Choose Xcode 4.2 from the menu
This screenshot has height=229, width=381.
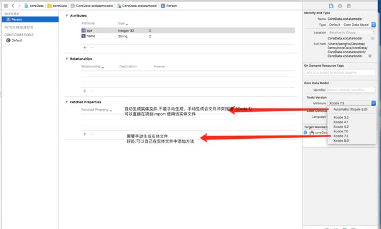click(x=341, y=127)
